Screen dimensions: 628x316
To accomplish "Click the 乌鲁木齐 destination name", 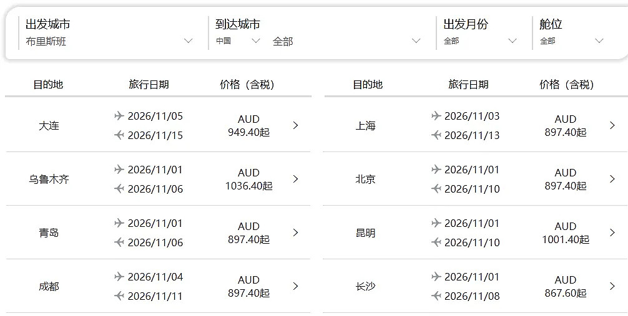I will (x=49, y=180).
